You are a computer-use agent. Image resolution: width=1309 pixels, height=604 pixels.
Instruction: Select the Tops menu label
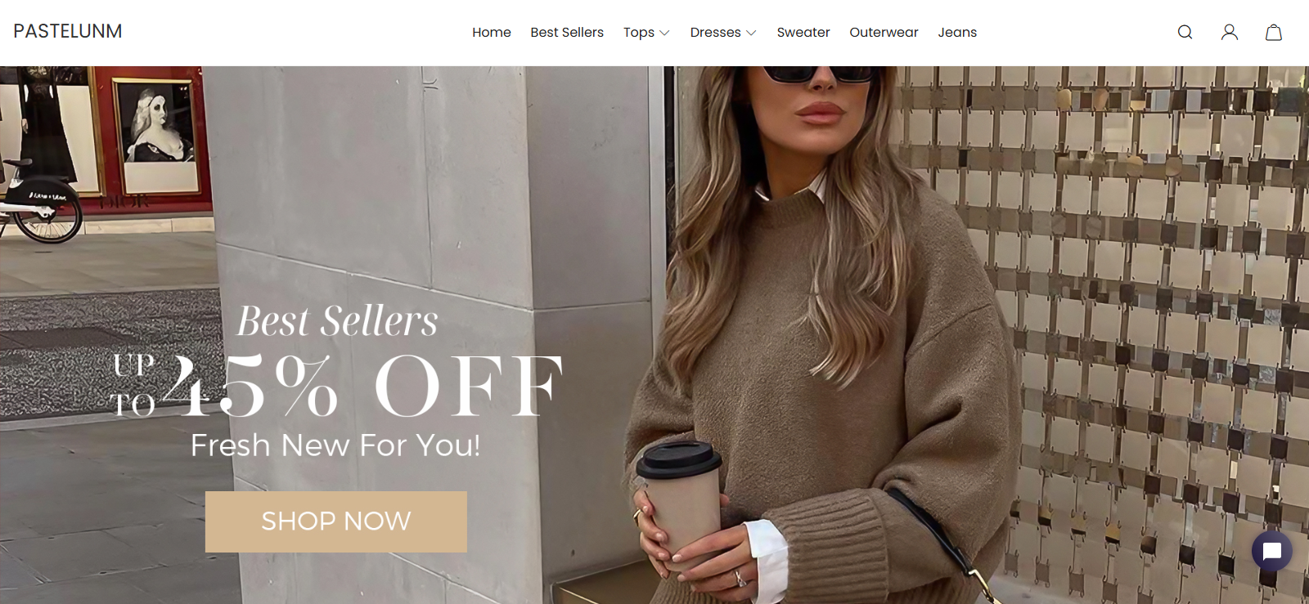click(x=639, y=33)
